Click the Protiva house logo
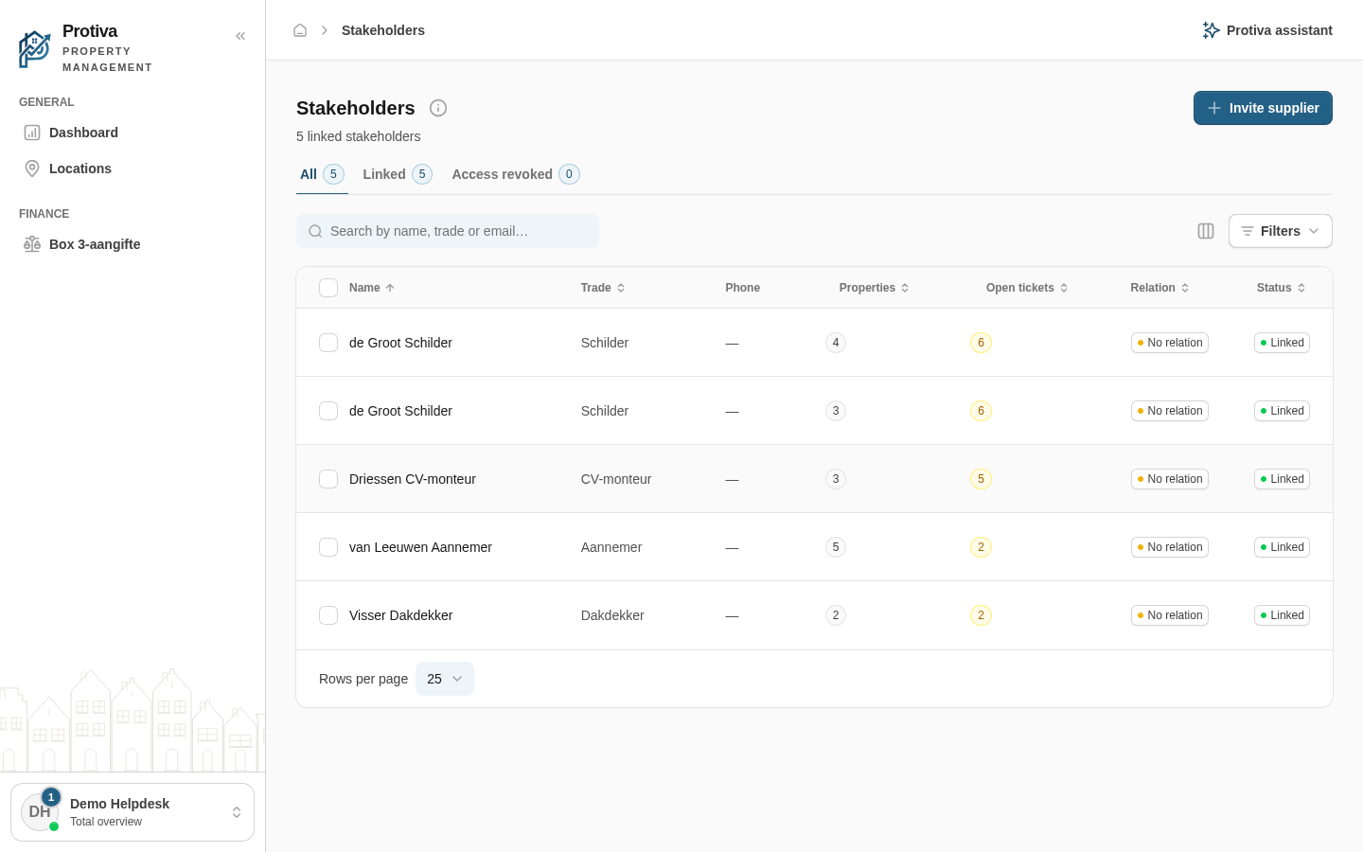 (35, 49)
